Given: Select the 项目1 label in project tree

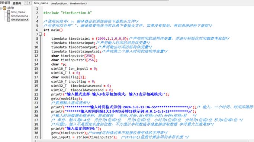Looking at the screenshot, I should click(11, 8).
